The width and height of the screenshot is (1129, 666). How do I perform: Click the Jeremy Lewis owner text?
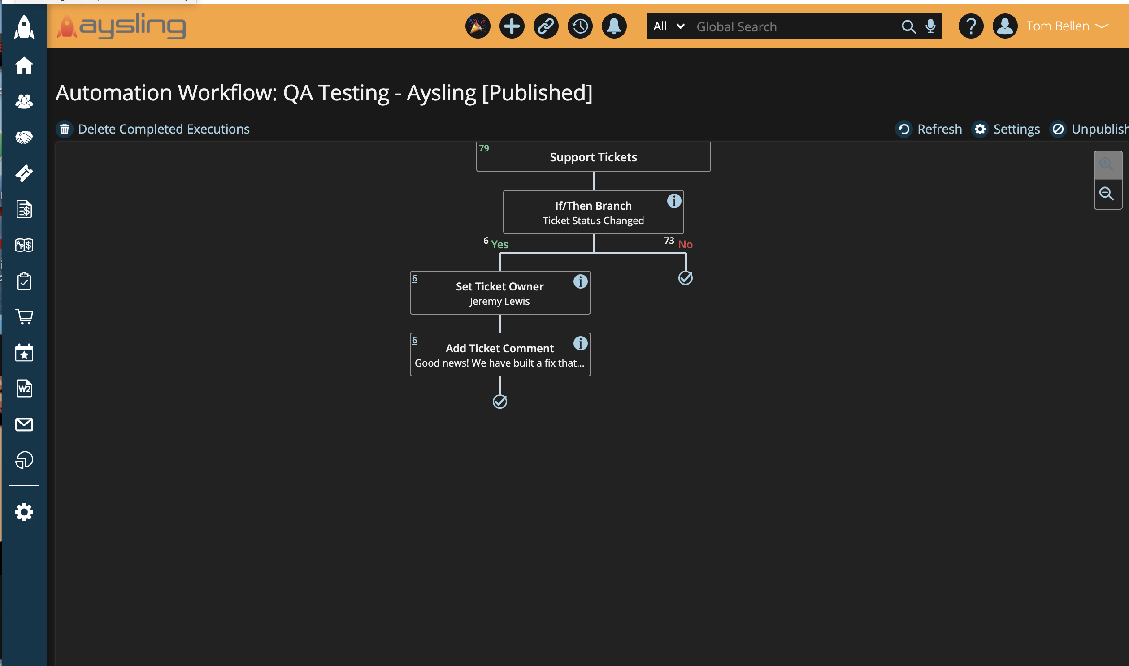pos(499,302)
